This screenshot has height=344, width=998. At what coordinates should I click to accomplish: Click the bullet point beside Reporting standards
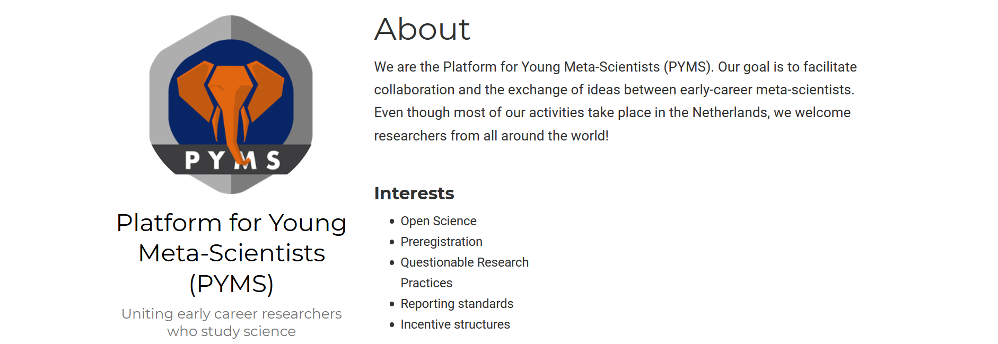click(x=392, y=304)
